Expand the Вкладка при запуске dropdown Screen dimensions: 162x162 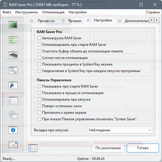coord(120,130)
